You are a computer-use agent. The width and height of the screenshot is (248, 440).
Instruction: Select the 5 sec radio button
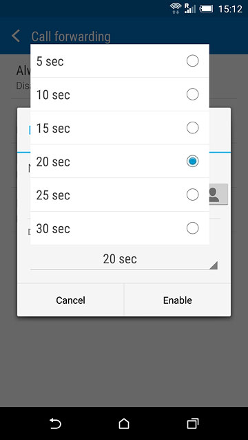point(193,61)
